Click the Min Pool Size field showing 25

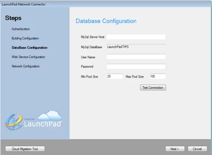[x=115, y=76]
